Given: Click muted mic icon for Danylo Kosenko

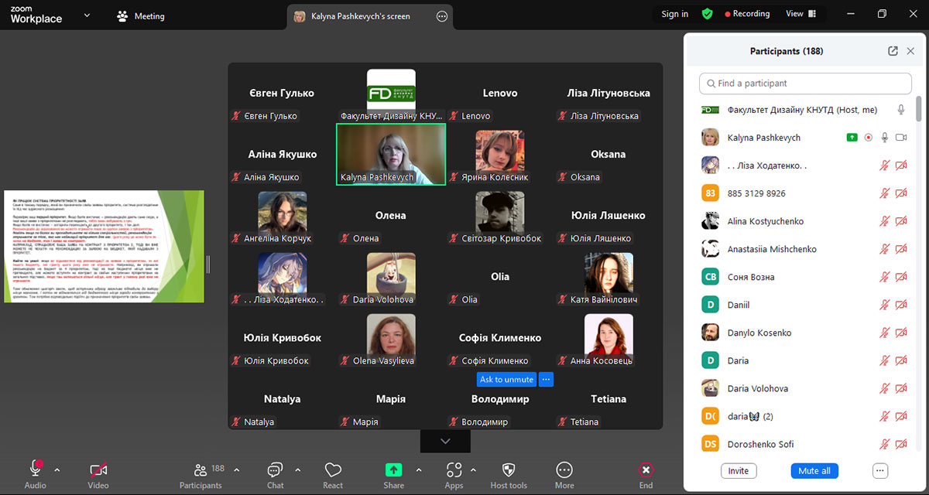Looking at the screenshot, I should click(885, 333).
